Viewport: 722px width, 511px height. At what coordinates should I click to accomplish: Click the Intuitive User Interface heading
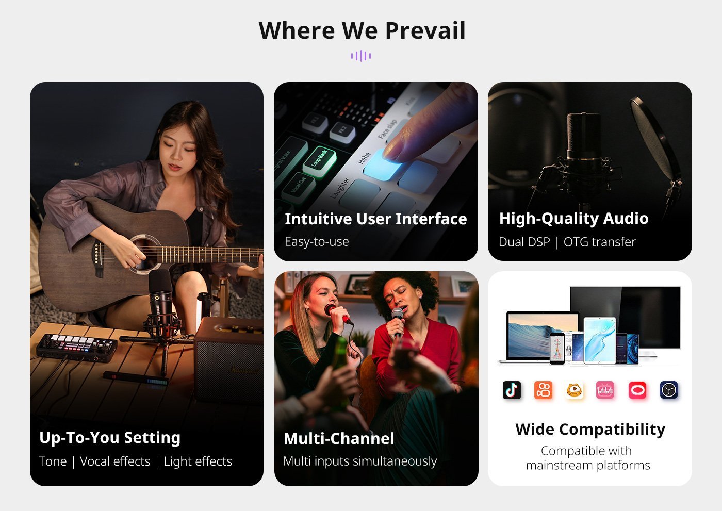(376, 219)
